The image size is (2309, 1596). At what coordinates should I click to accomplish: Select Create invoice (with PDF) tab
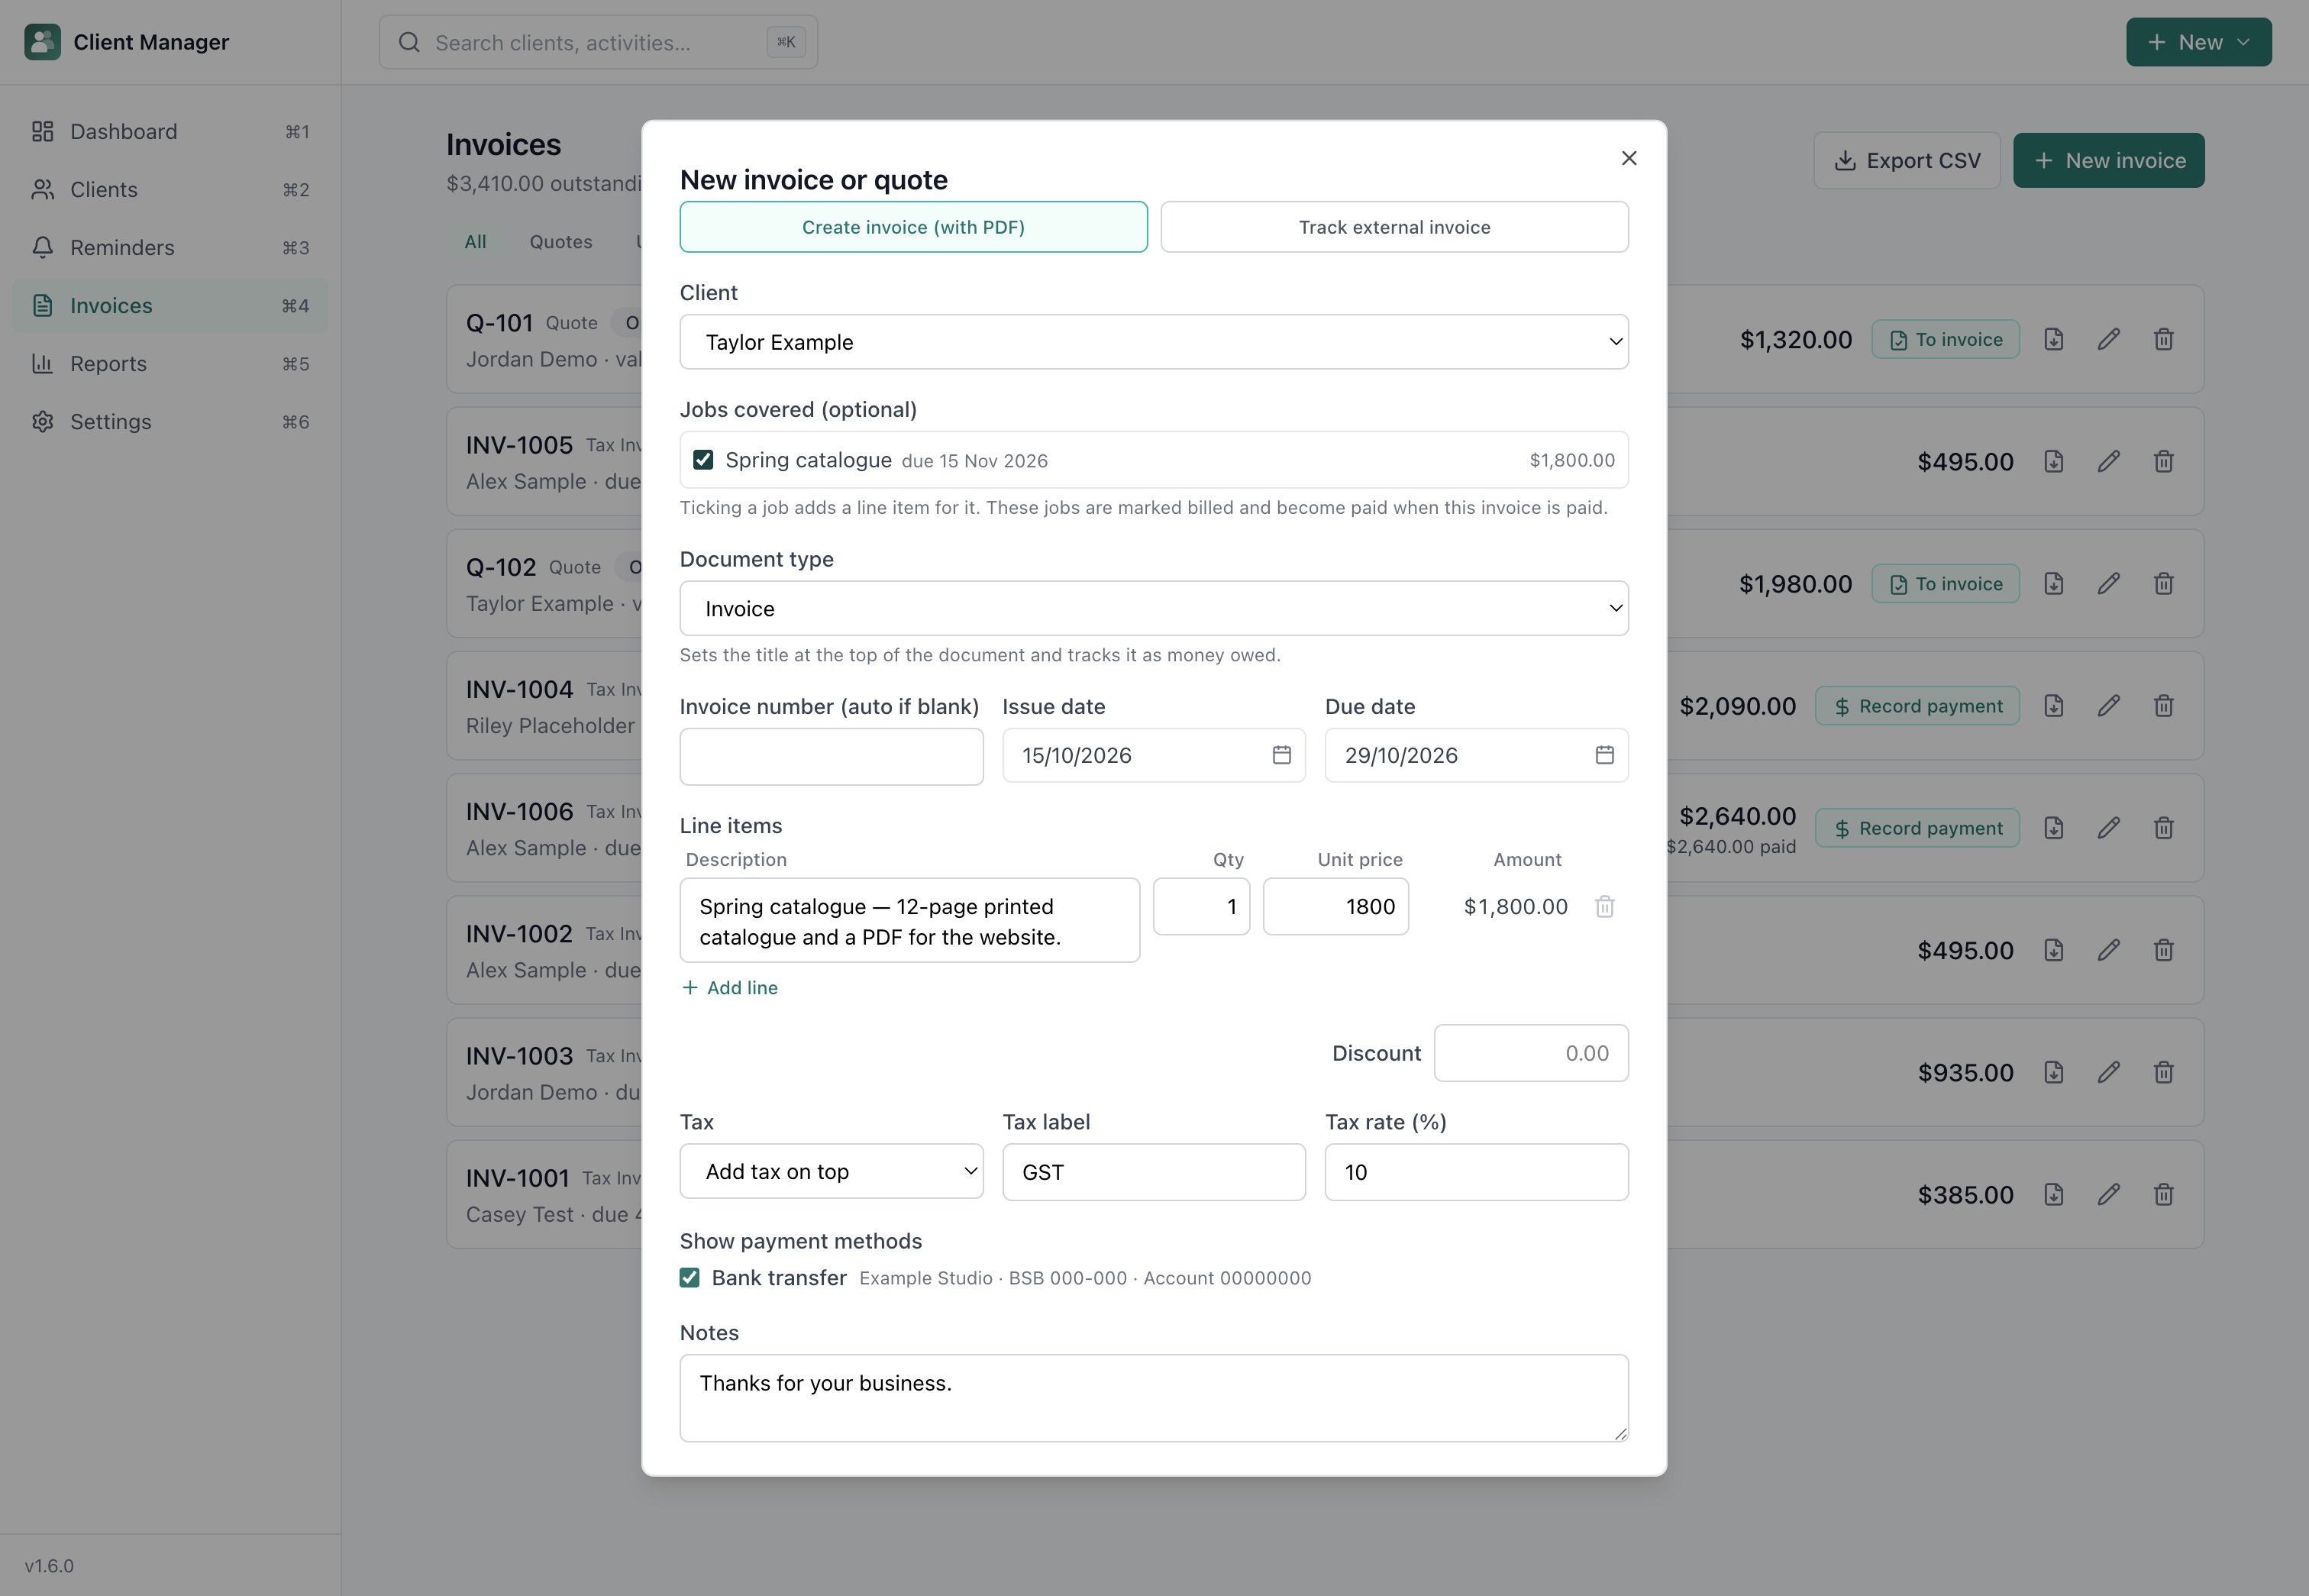point(913,227)
